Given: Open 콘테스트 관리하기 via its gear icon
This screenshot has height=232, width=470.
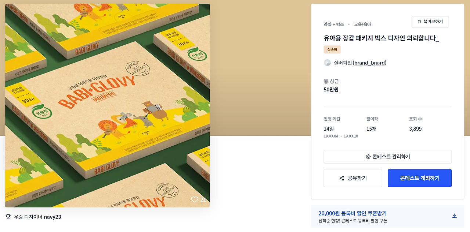Looking at the screenshot, I should pyautogui.click(x=368, y=157).
